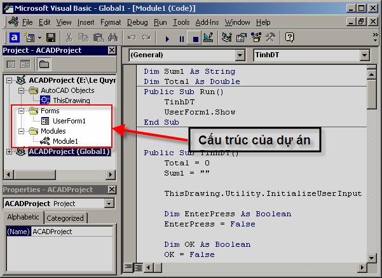
Task: Save the project with the floppy icon
Action: click(51, 38)
